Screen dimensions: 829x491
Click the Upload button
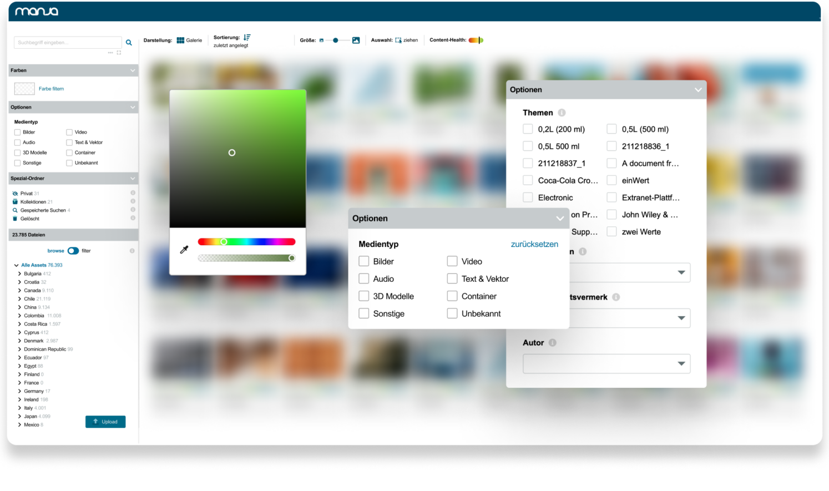pos(105,422)
